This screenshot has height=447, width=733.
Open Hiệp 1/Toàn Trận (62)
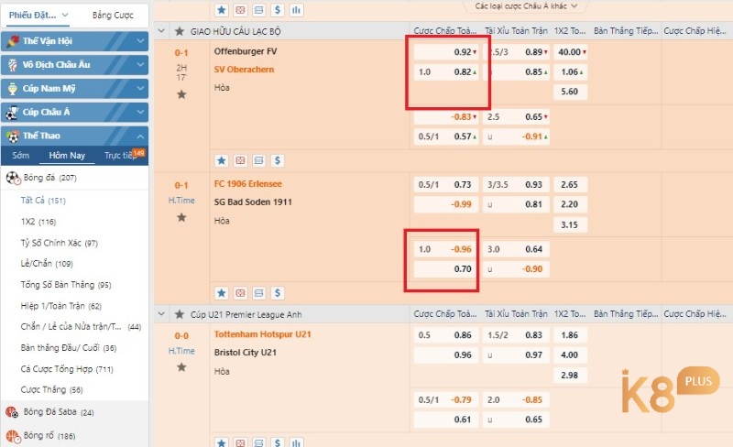pyautogui.click(x=60, y=306)
